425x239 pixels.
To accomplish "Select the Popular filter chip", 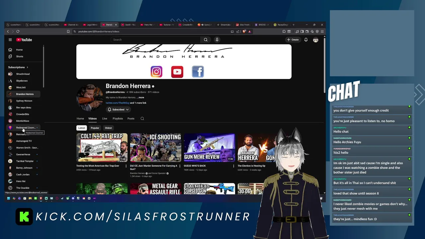I will (x=95, y=128).
